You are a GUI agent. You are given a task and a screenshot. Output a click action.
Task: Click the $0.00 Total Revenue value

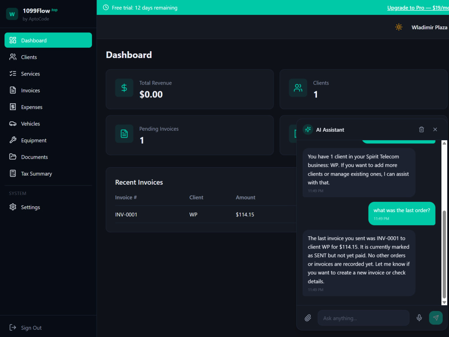(151, 94)
